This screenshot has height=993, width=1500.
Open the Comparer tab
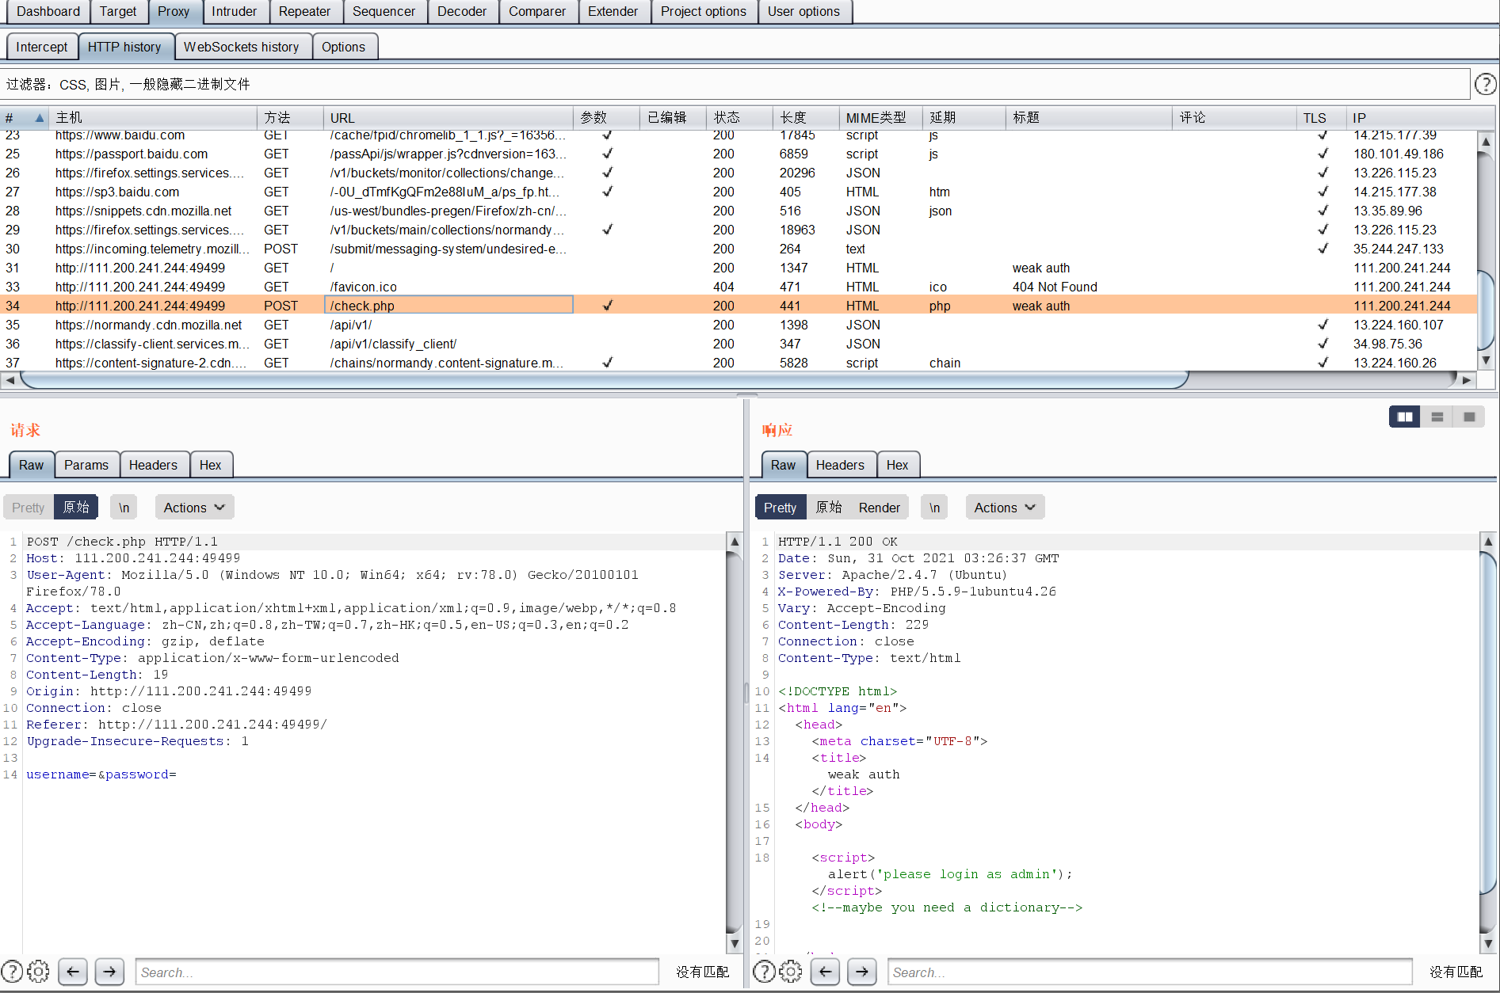coord(537,11)
